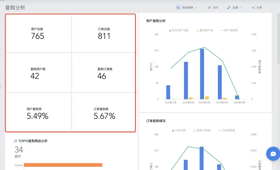Click the blue bar for 2023年03月
This screenshot has height=170, width=280.
(x=202, y=74)
